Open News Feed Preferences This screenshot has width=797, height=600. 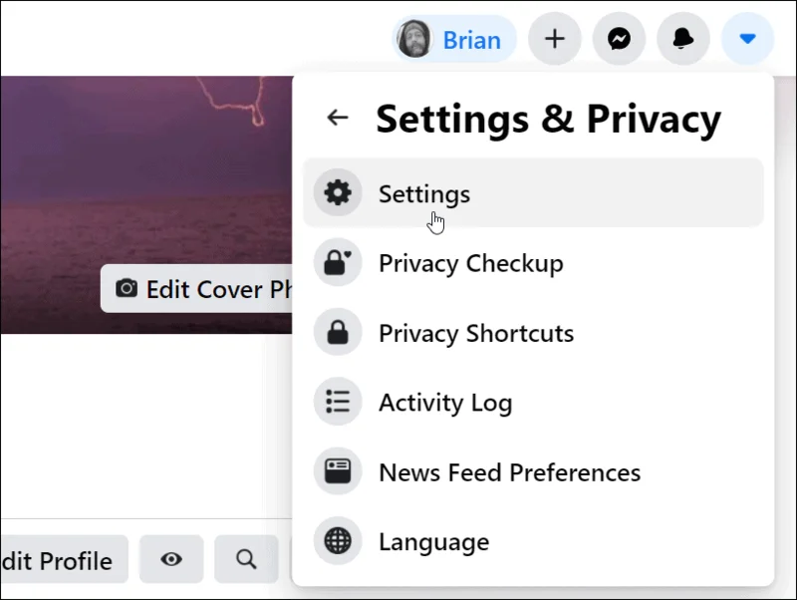533,471
